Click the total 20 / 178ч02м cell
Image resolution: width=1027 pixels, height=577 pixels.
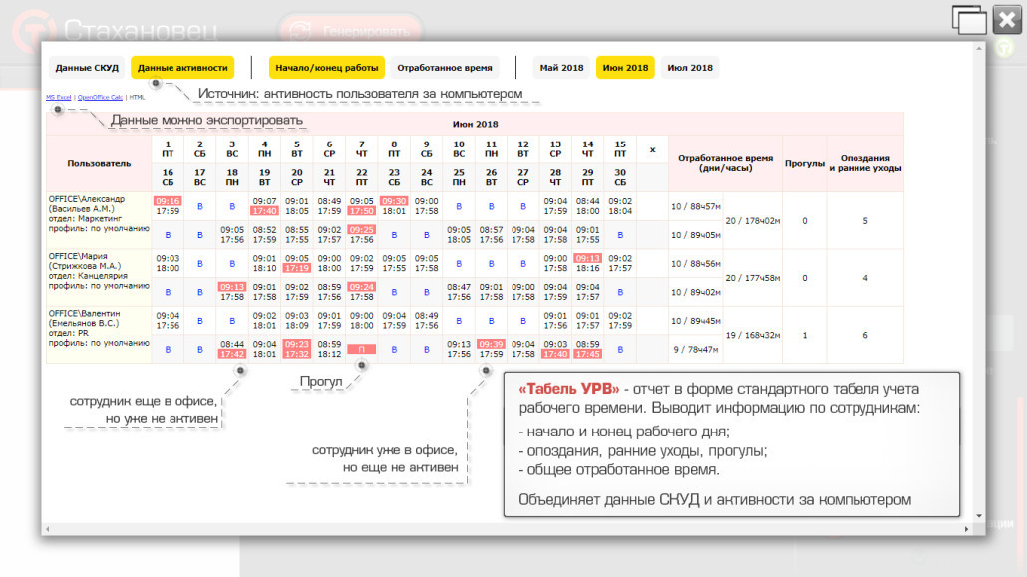[x=753, y=220]
